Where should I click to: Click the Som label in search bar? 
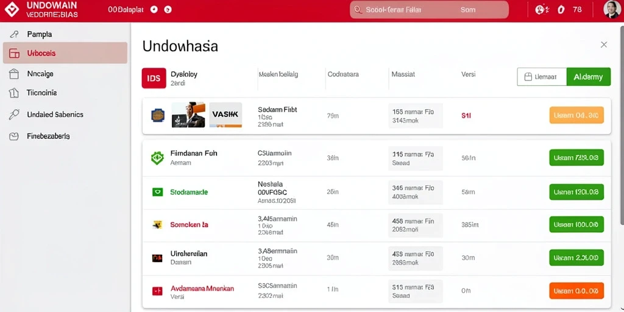tap(467, 10)
